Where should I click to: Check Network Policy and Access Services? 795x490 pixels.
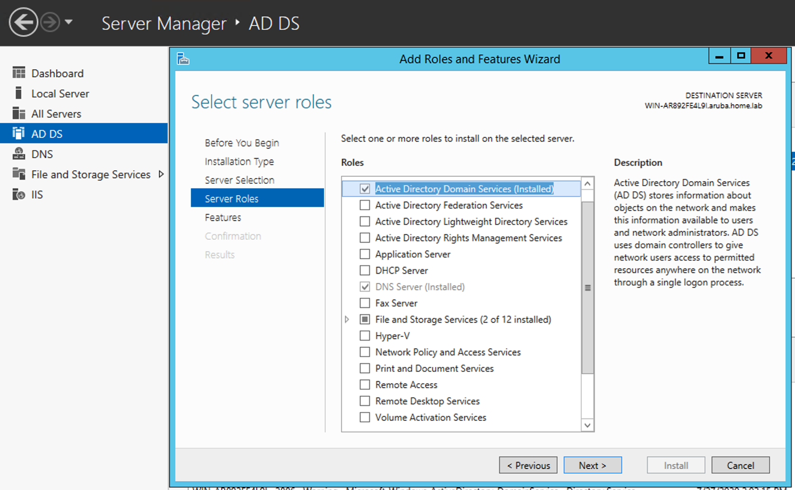click(x=365, y=352)
